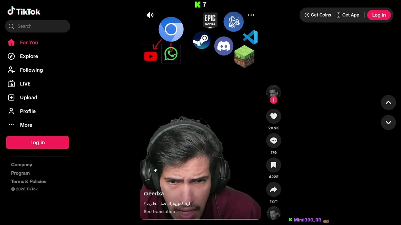Open Terms & Policies link
The width and height of the screenshot is (401, 225).
tap(29, 182)
